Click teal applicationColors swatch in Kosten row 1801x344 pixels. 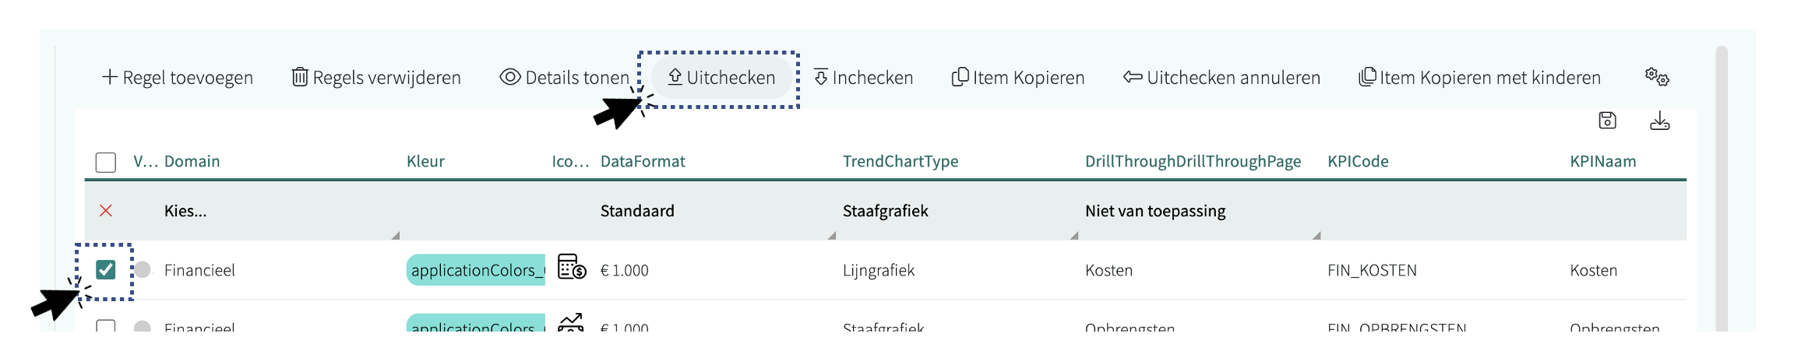coord(475,270)
